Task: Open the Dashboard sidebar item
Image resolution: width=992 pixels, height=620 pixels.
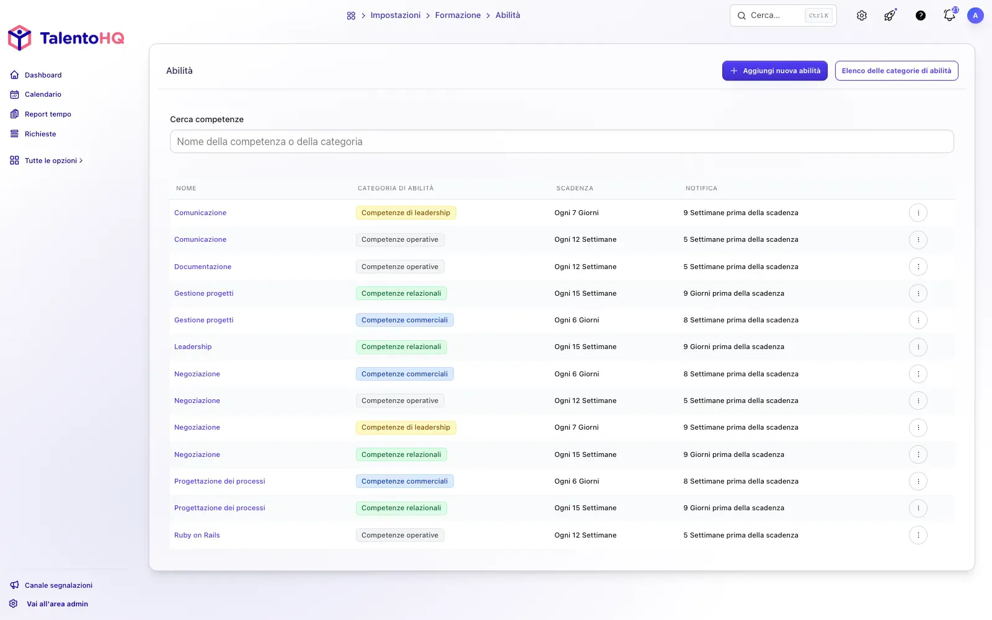Action: click(43, 75)
